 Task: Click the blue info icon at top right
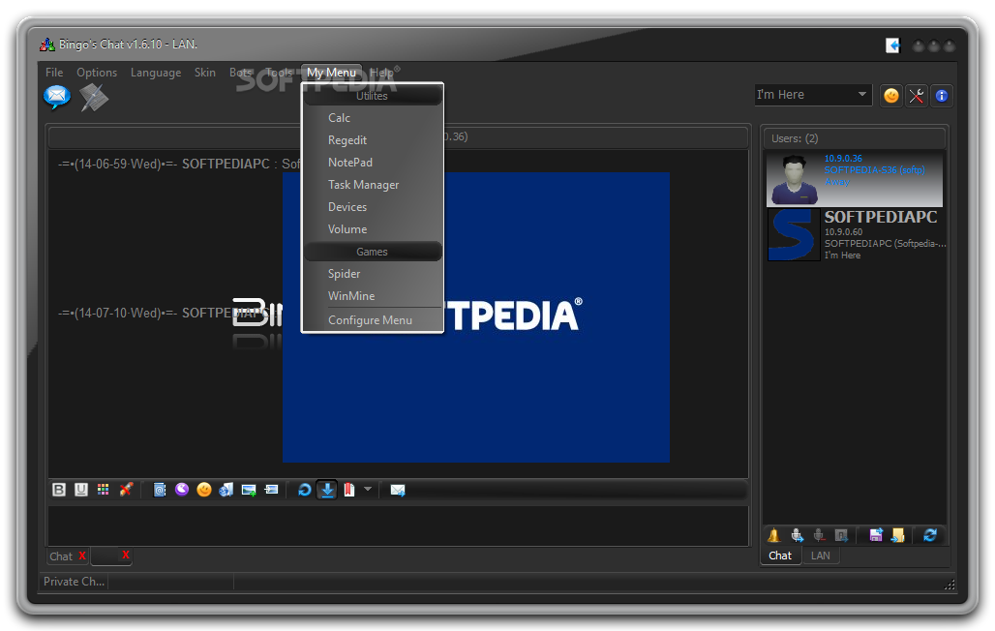tap(942, 96)
